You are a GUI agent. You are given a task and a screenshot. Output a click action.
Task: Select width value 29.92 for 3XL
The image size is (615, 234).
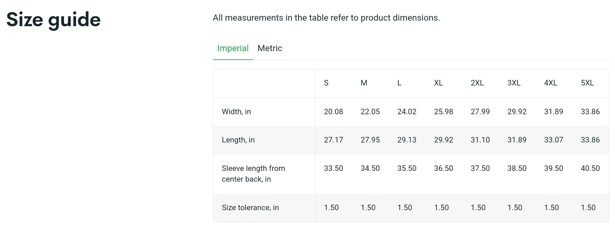pos(517,112)
